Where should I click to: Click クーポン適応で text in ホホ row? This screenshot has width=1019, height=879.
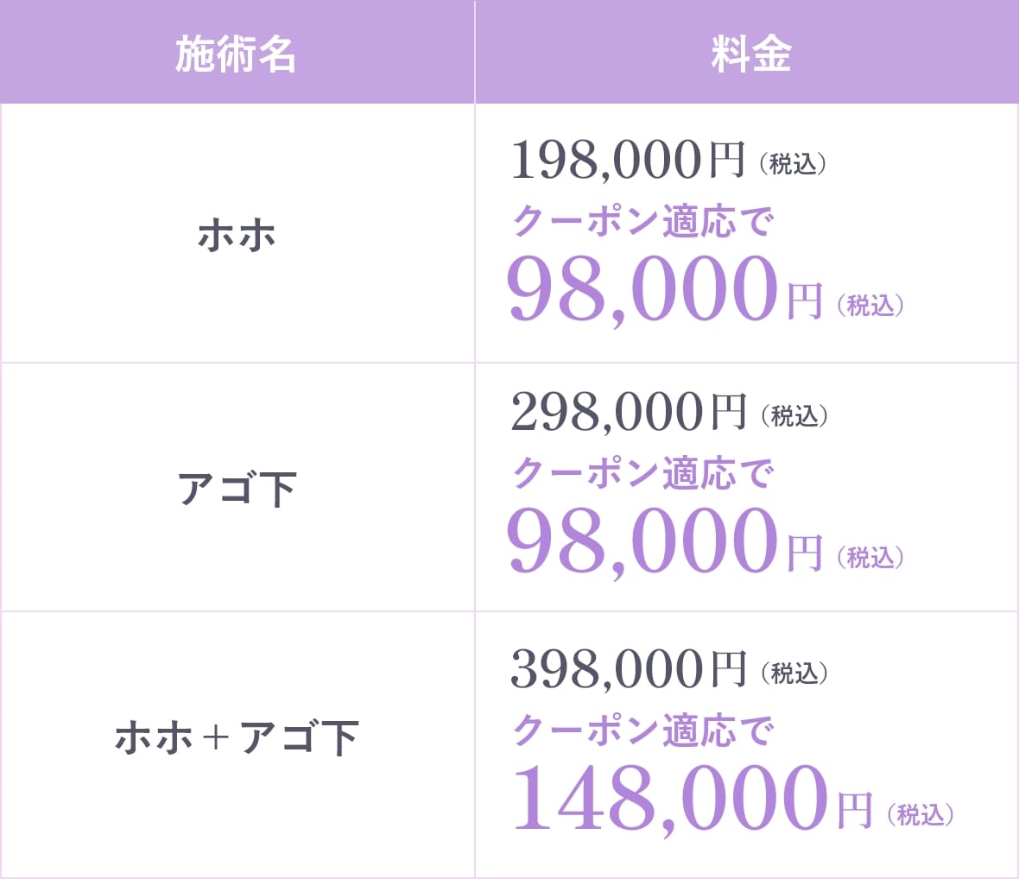tap(642, 221)
